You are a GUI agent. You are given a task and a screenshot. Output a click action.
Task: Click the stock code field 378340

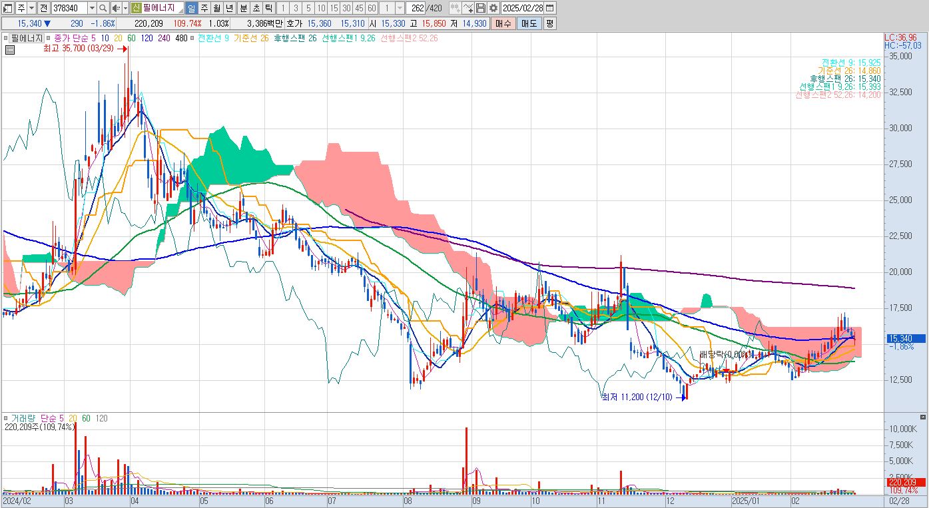(69, 8)
